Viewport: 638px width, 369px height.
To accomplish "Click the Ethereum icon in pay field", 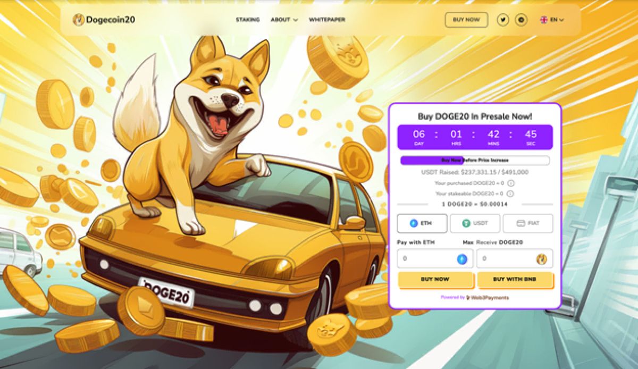I will [x=463, y=259].
